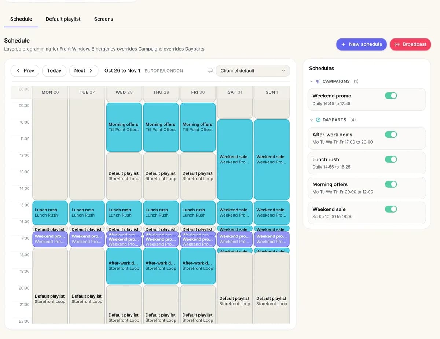
Task: Switch to the Schedule tab
Action: pyautogui.click(x=21, y=19)
